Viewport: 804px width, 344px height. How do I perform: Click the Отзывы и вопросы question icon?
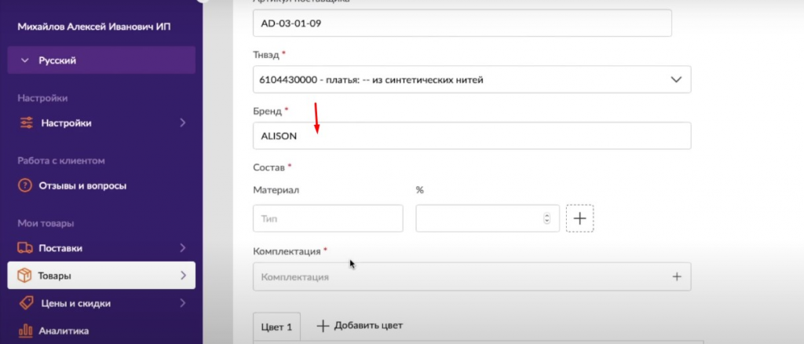click(25, 186)
